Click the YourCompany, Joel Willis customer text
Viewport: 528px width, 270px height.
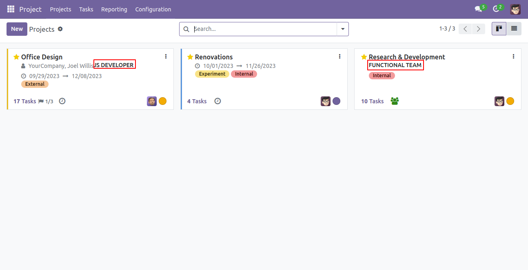pos(61,66)
